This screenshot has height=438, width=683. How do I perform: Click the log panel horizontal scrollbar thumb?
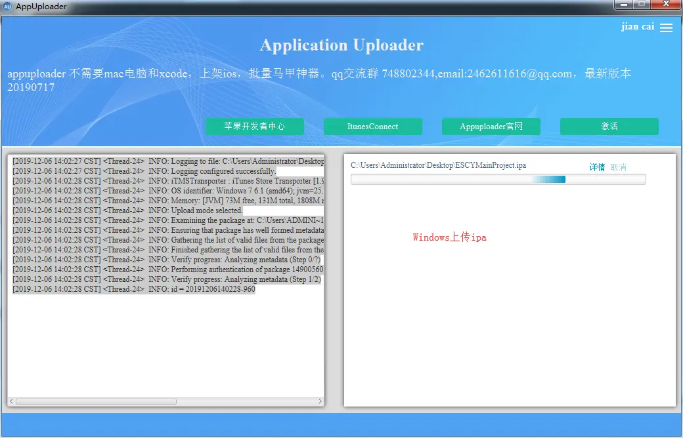(97, 401)
